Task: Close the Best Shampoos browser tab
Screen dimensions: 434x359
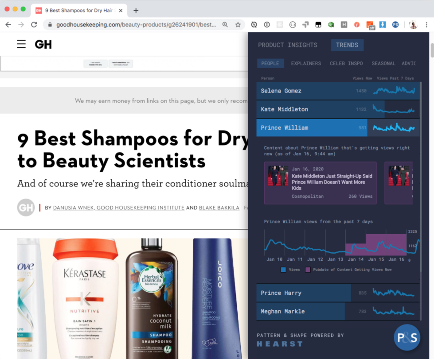Action: coord(121,11)
